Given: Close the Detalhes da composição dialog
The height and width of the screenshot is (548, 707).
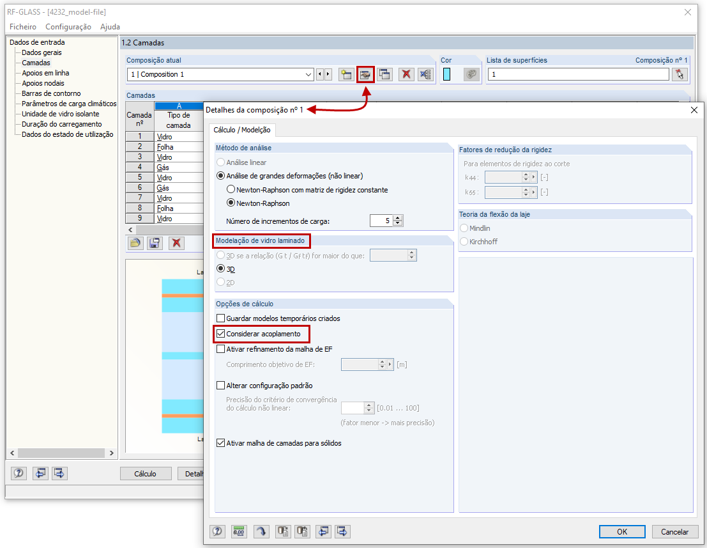Looking at the screenshot, I should pos(694,110).
